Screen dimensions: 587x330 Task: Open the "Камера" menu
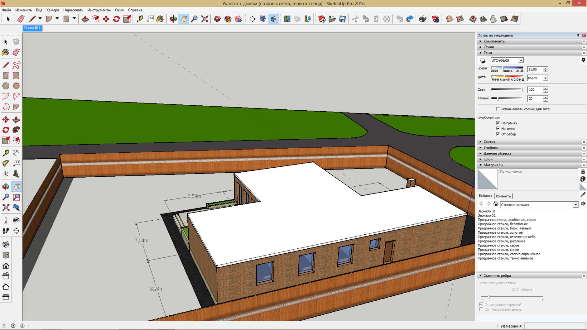(52, 10)
